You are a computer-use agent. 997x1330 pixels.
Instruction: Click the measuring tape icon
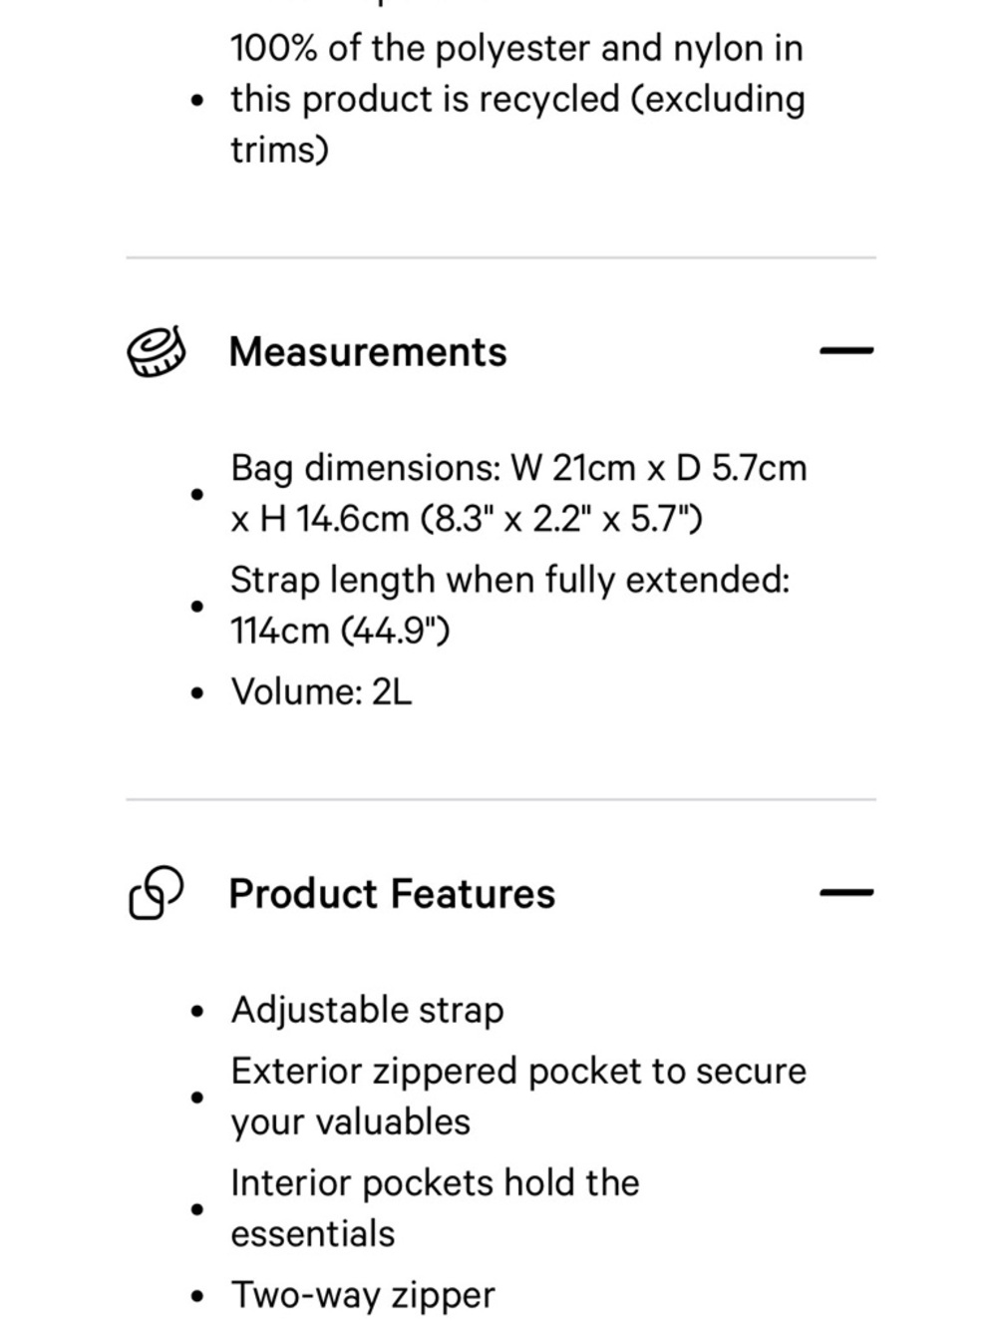point(157,352)
